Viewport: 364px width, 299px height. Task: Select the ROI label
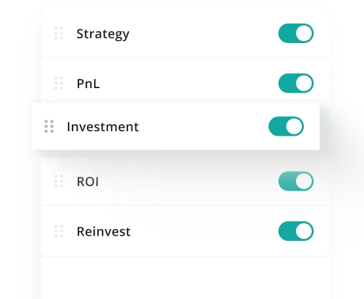(x=88, y=181)
